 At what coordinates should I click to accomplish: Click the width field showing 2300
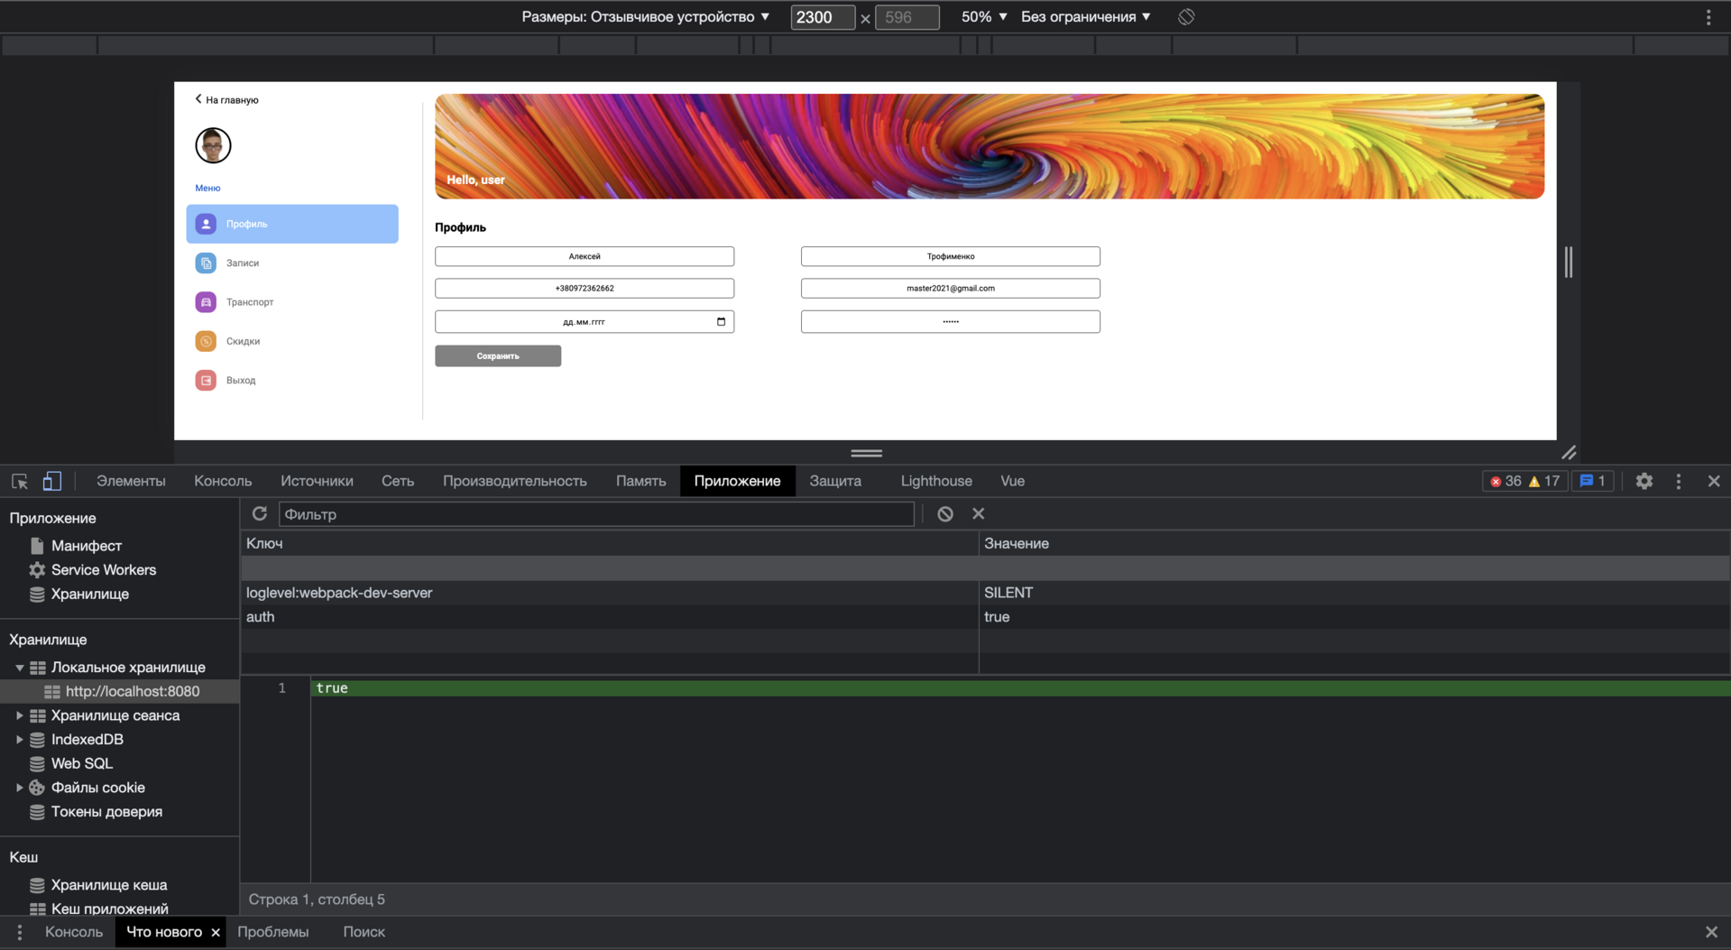click(x=822, y=17)
